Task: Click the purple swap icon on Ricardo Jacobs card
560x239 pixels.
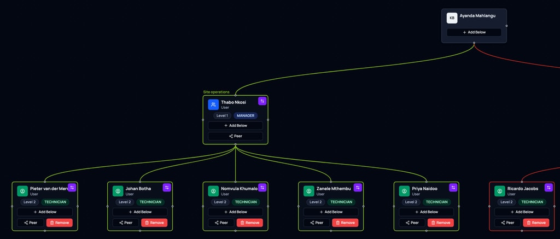Action: pyautogui.click(x=549, y=188)
